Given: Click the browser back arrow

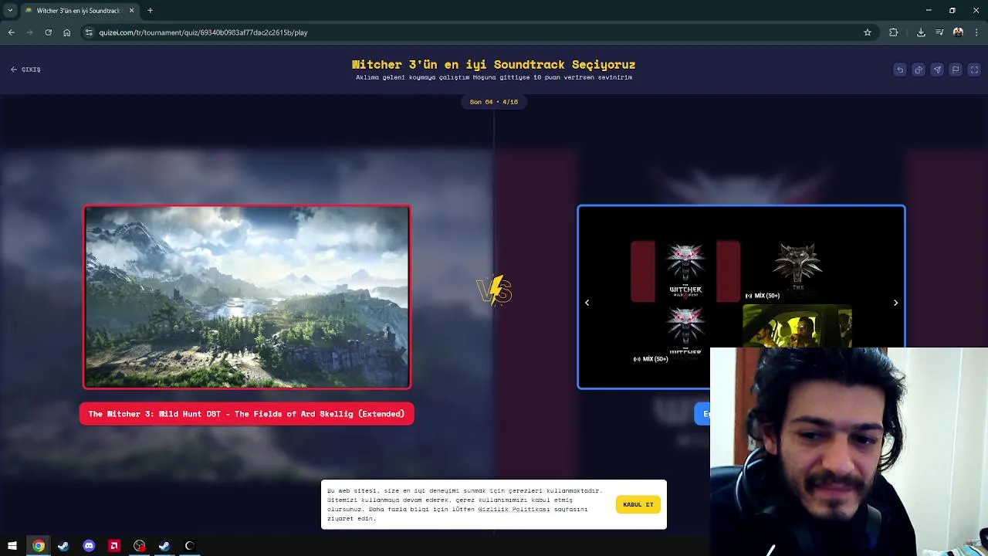Looking at the screenshot, I should point(11,32).
